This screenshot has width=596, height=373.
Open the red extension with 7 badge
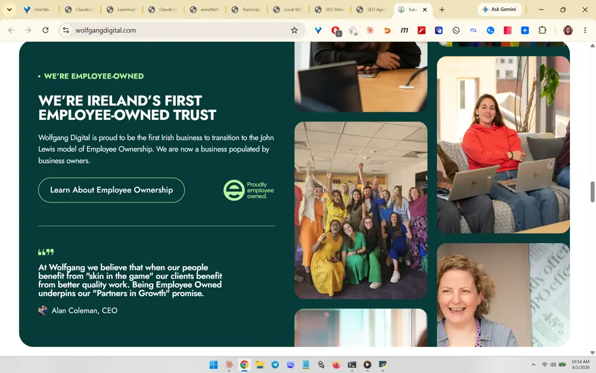[x=336, y=30]
